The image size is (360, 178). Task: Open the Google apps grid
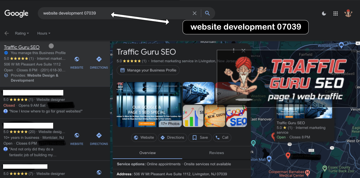335,13
